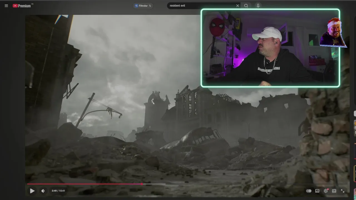Click the 3:49 / 10:41 time display
The width and height of the screenshot is (356, 200).
58,191
